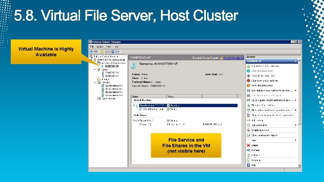Viewport: 324px width, 182px height.
Task: Click the Forward arrow toolbar icon
Action: (96, 52)
